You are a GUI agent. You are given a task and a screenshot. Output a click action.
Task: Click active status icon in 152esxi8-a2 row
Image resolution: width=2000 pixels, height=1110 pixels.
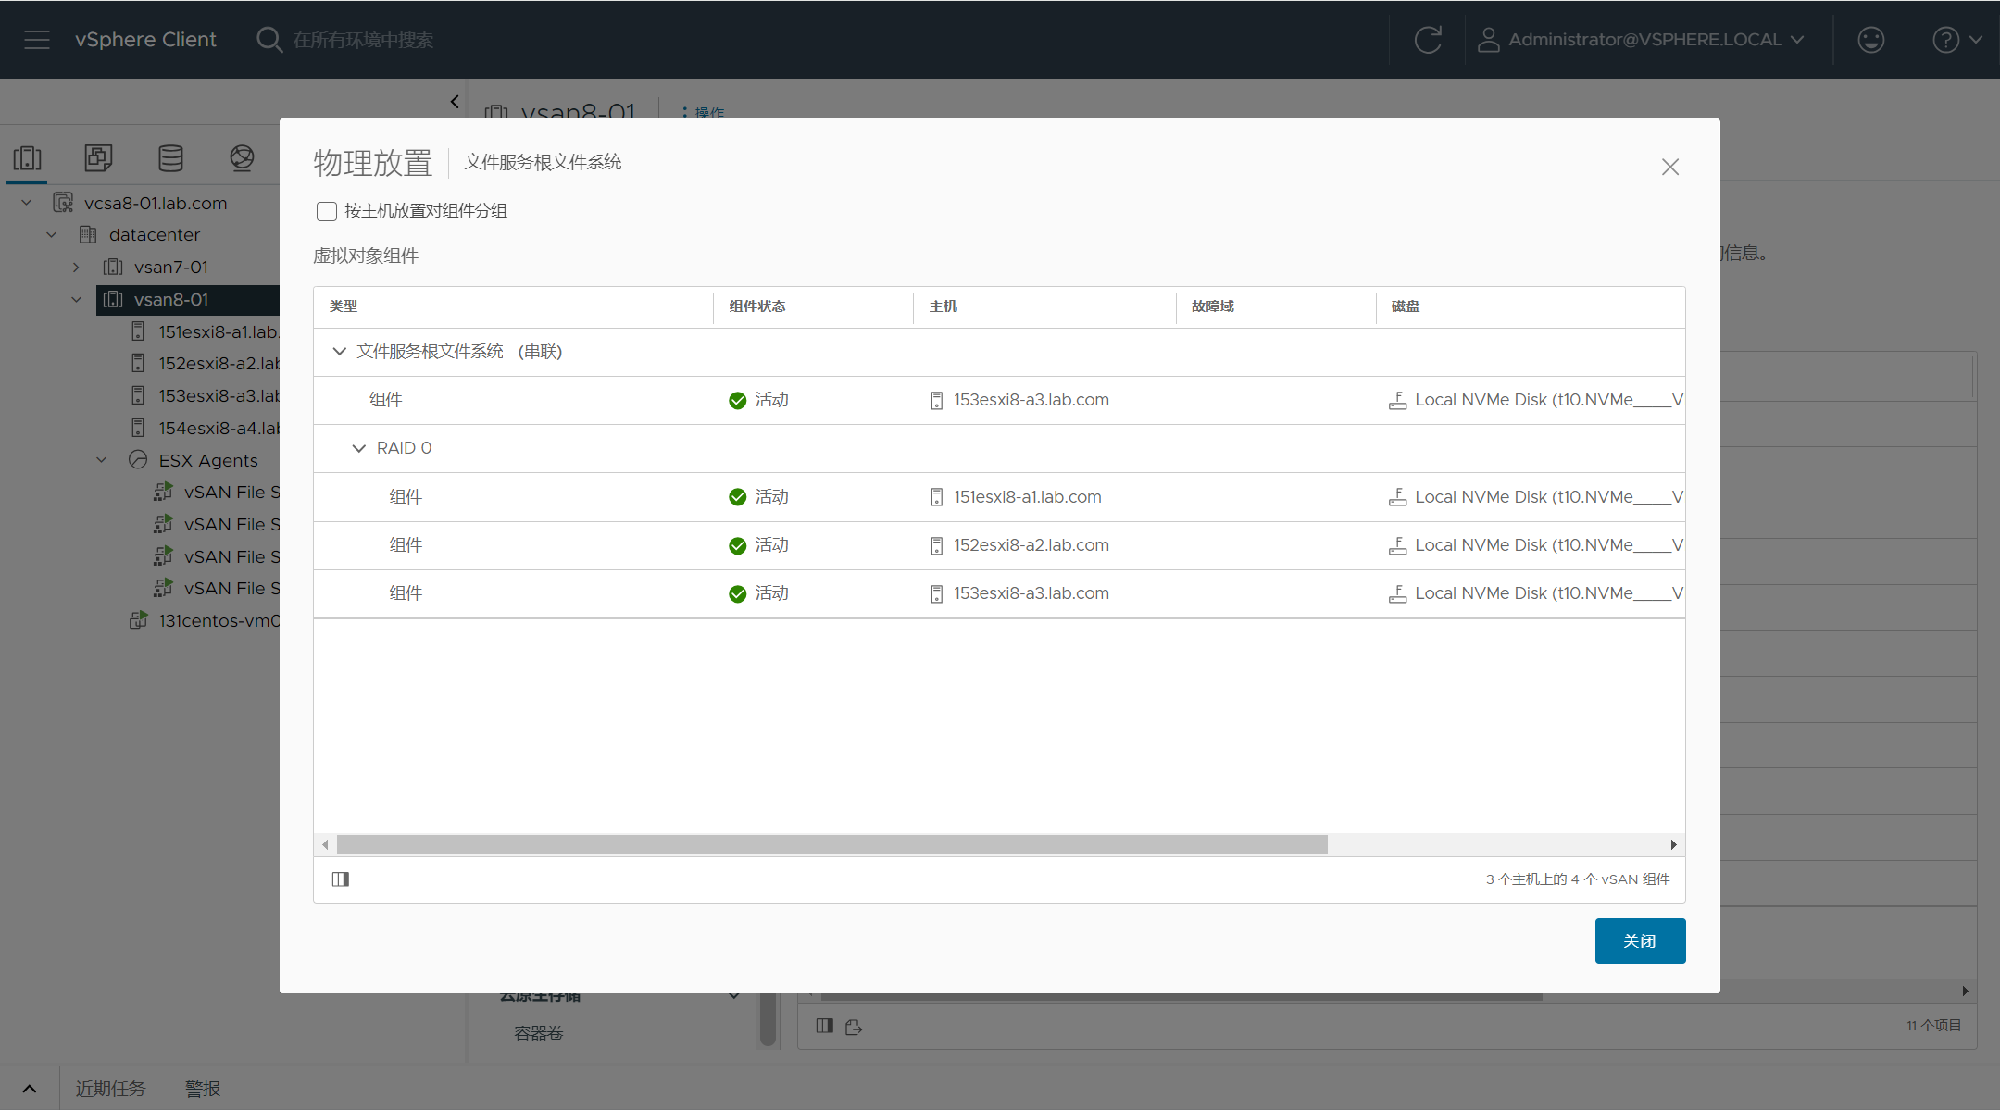(737, 545)
